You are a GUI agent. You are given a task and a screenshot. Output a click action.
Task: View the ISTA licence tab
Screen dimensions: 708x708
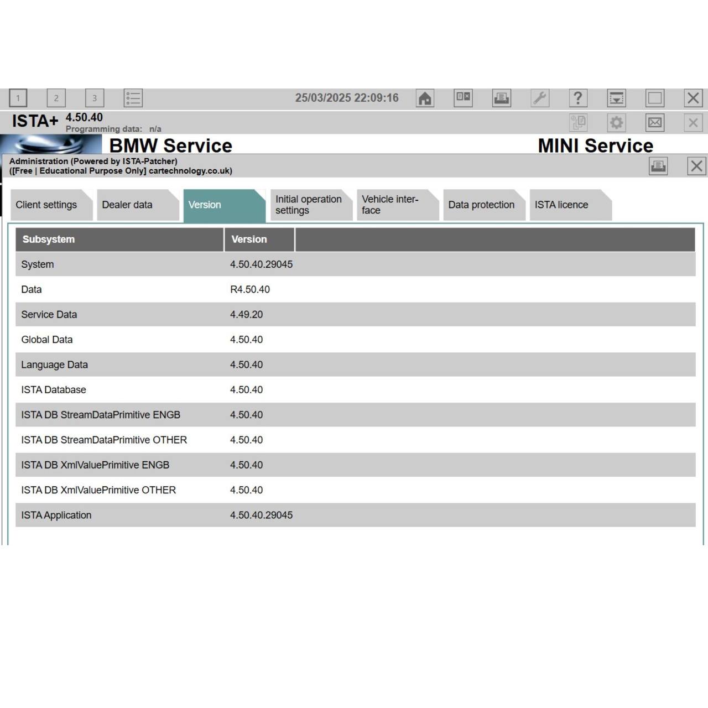click(561, 205)
